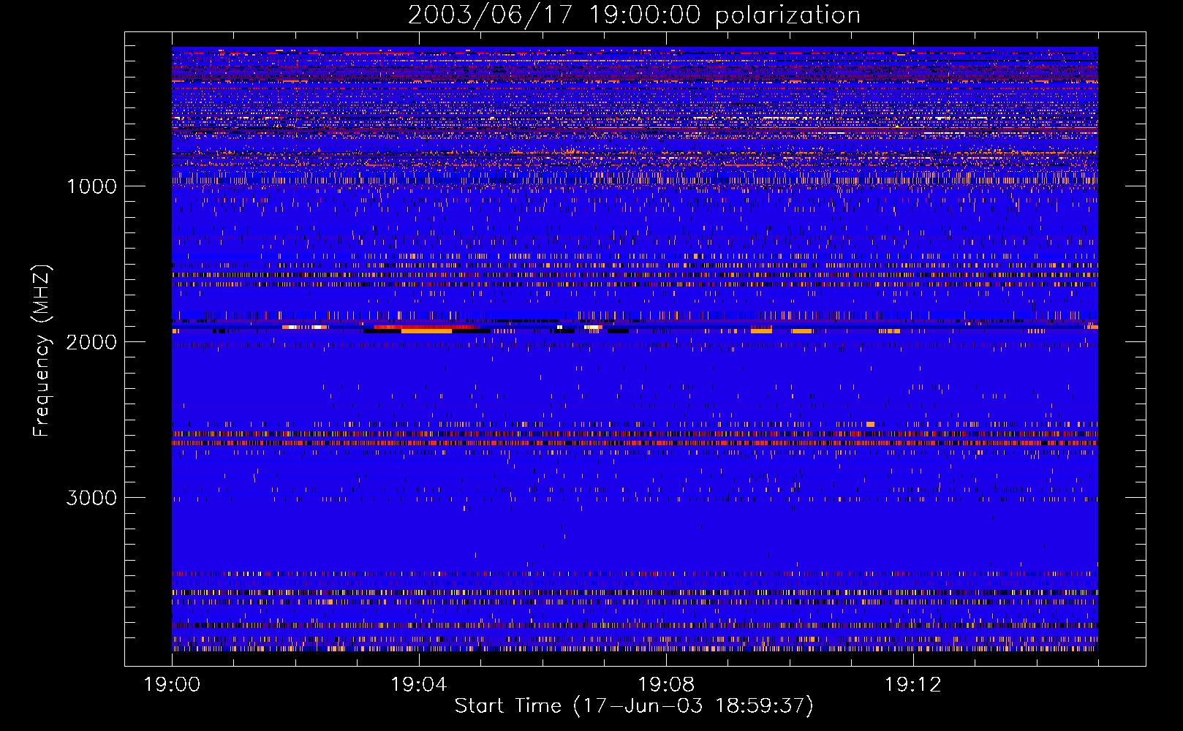1183x731 pixels.
Task: Click the 'Frequency (MHZ)' axis label
Action: click(42, 350)
